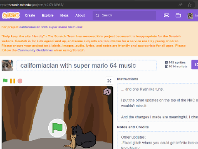The width and height of the screenshot is (198, 149).
Task: Open the Explore page
Action: 47,15
